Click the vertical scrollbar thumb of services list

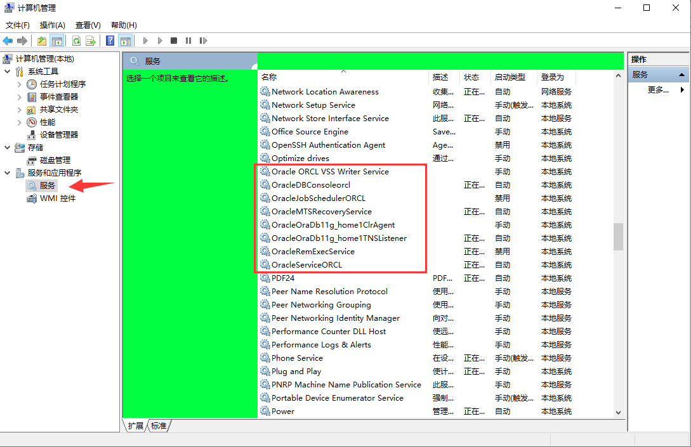click(x=618, y=237)
